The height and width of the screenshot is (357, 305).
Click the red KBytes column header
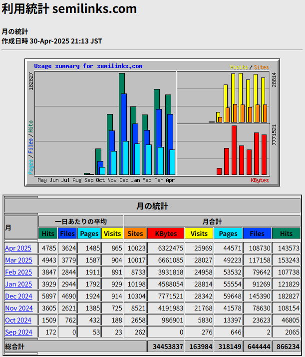(x=166, y=233)
